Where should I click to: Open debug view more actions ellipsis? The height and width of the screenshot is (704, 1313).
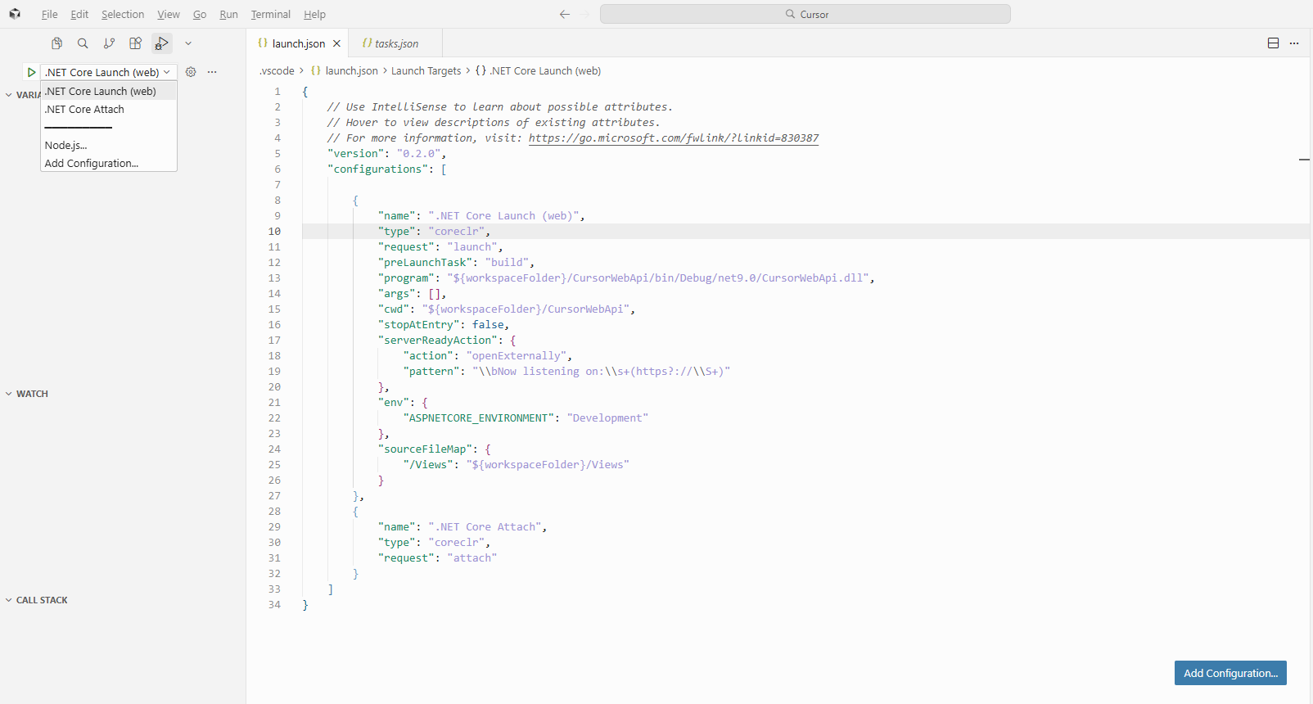coord(212,72)
